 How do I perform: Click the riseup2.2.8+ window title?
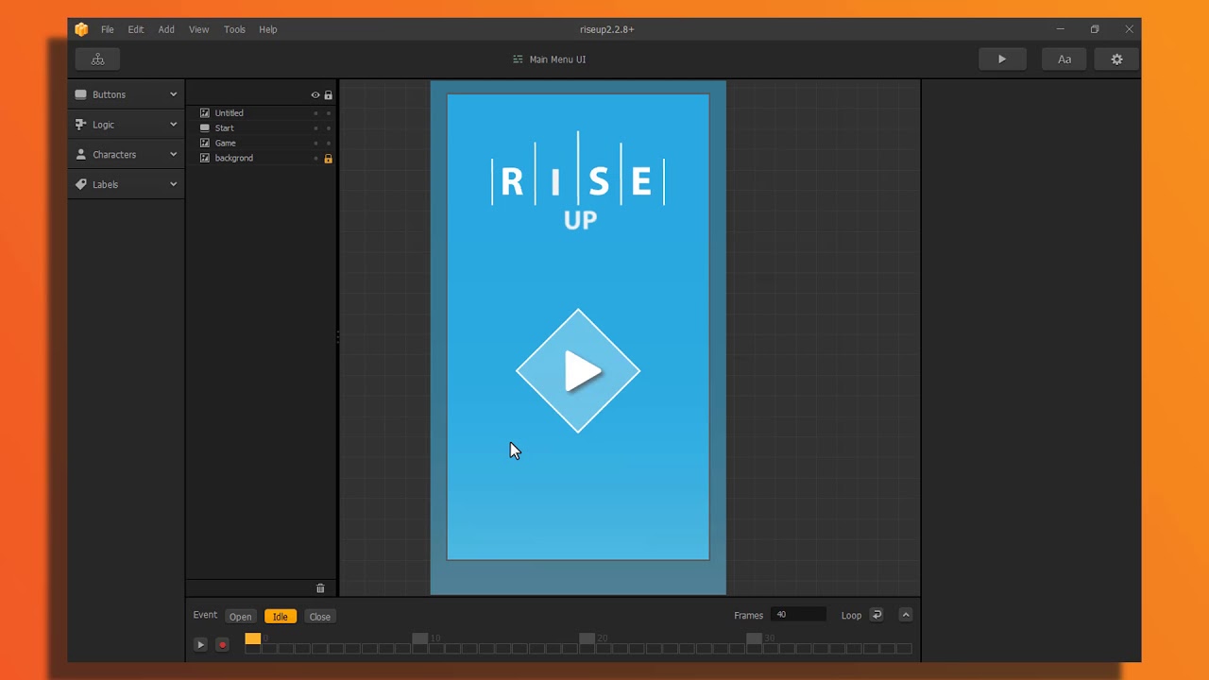[606, 29]
